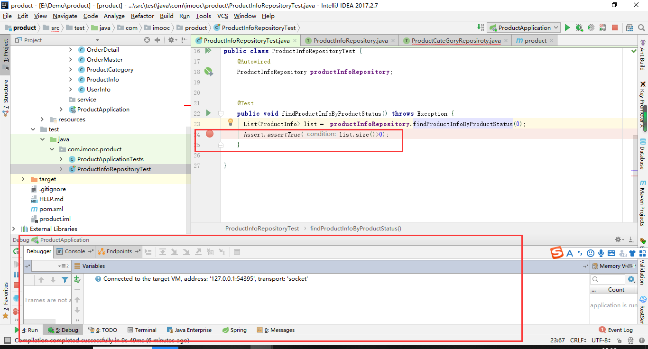Open CRLF line separator selector
The image size is (648, 349).
click(x=578, y=340)
